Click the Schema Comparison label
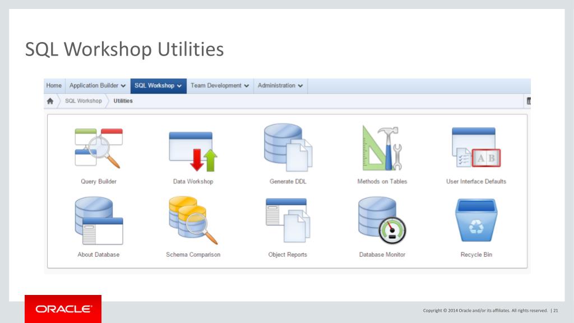The image size is (574, 323). point(193,255)
